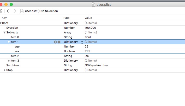Go back with the left arrow
This screenshot has height=106, width=185.
(x=8, y=11)
